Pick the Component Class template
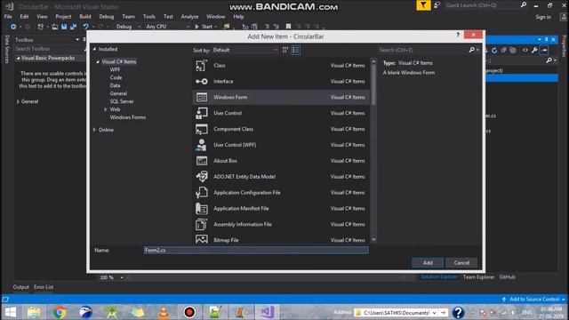Viewport: 569px width, 320px height. (281, 129)
